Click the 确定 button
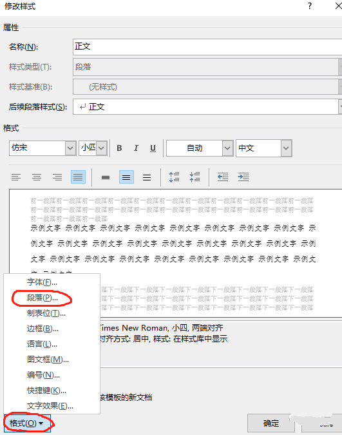The image size is (342, 435). [271, 423]
